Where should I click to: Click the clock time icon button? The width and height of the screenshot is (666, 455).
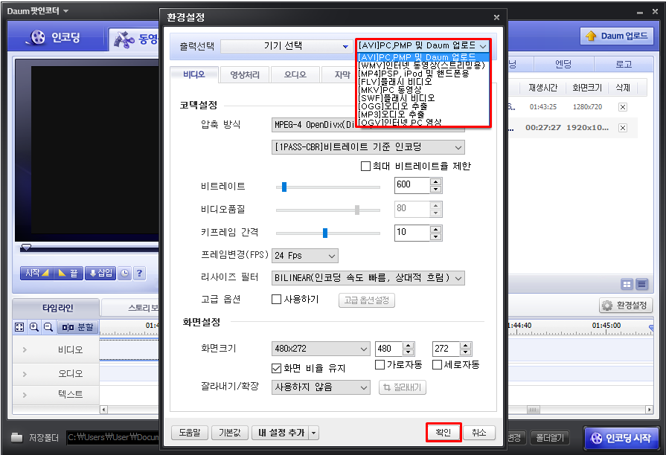pos(124,274)
